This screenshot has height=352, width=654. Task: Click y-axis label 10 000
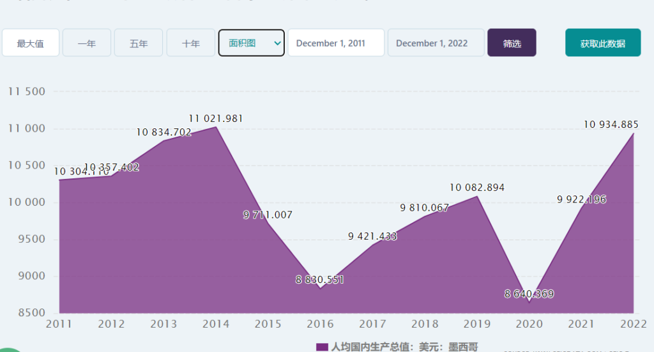(x=27, y=203)
